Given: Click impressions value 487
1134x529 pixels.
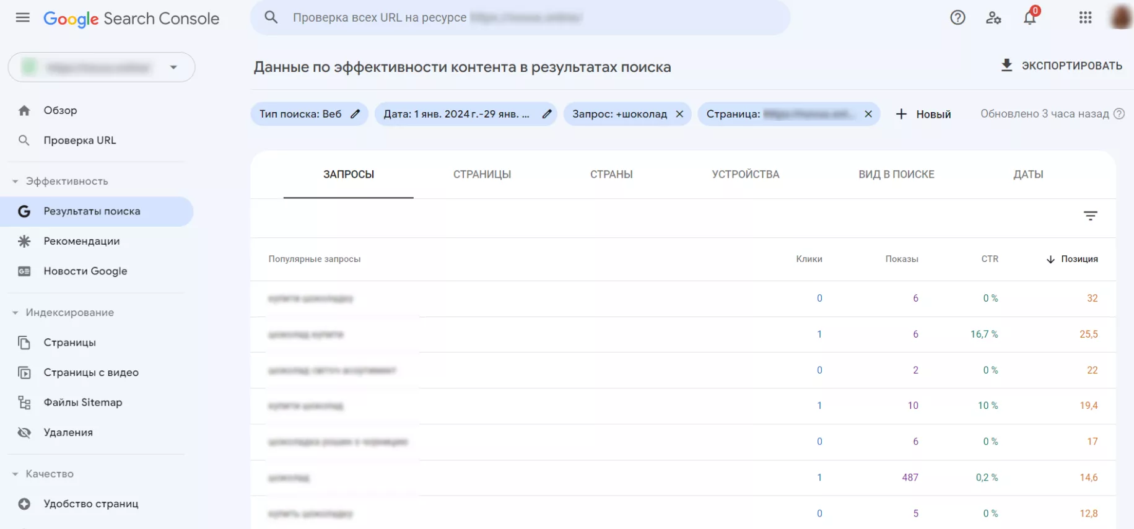Looking at the screenshot, I should click(910, 478).
